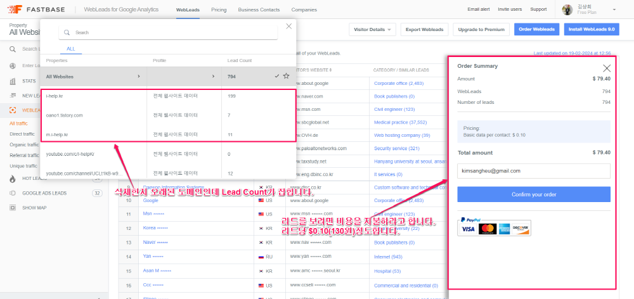
Task: Open the Support link
Action: [x=538, y=10]
